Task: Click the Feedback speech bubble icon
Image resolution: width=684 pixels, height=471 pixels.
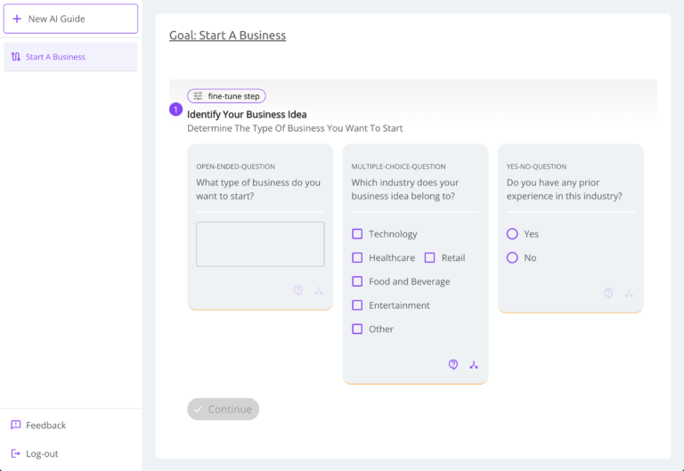Action: [16, 426]
